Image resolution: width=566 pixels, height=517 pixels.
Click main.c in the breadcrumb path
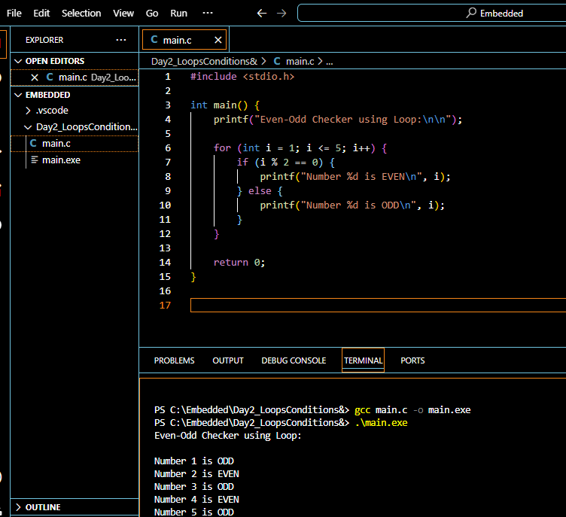point(300,62)
